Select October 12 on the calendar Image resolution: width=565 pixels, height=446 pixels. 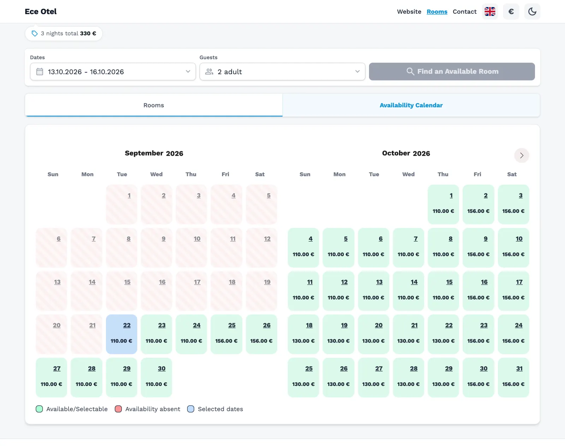(x=338, y=291)
